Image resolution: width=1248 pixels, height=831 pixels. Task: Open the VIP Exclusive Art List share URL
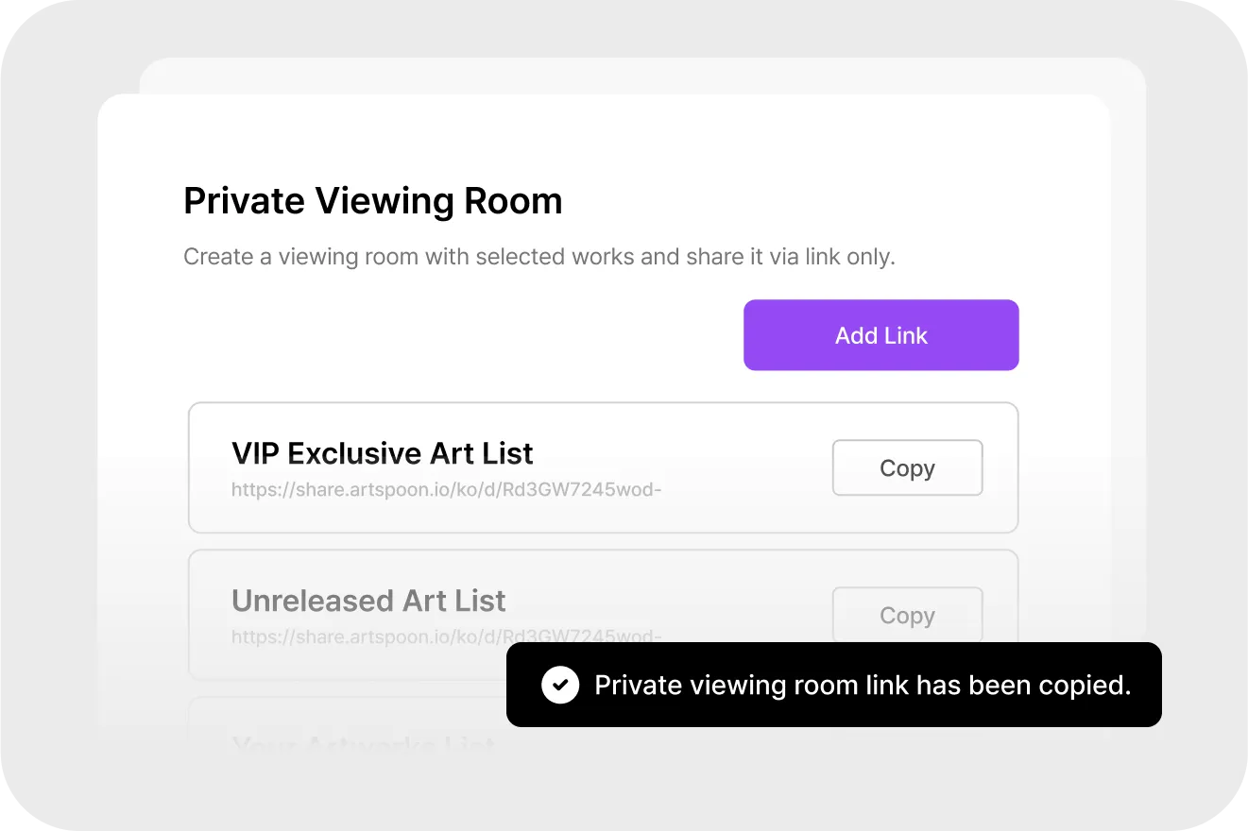447,489
